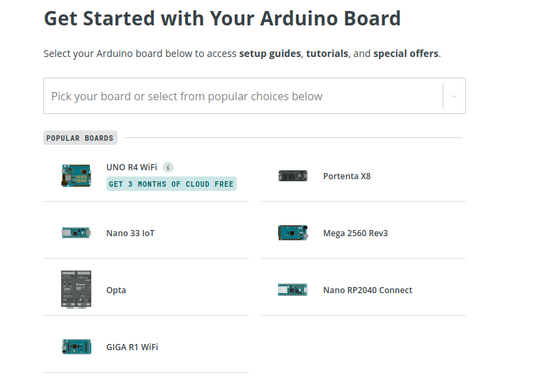The image size is (545, 390).
Task: Open the Portenta X8 link
Action: click(x=347, y=176)
